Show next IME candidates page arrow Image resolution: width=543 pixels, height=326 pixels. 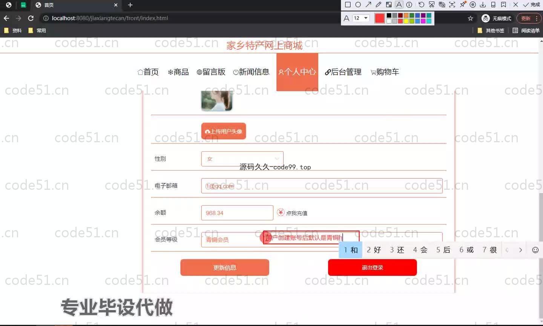point(520,250)
